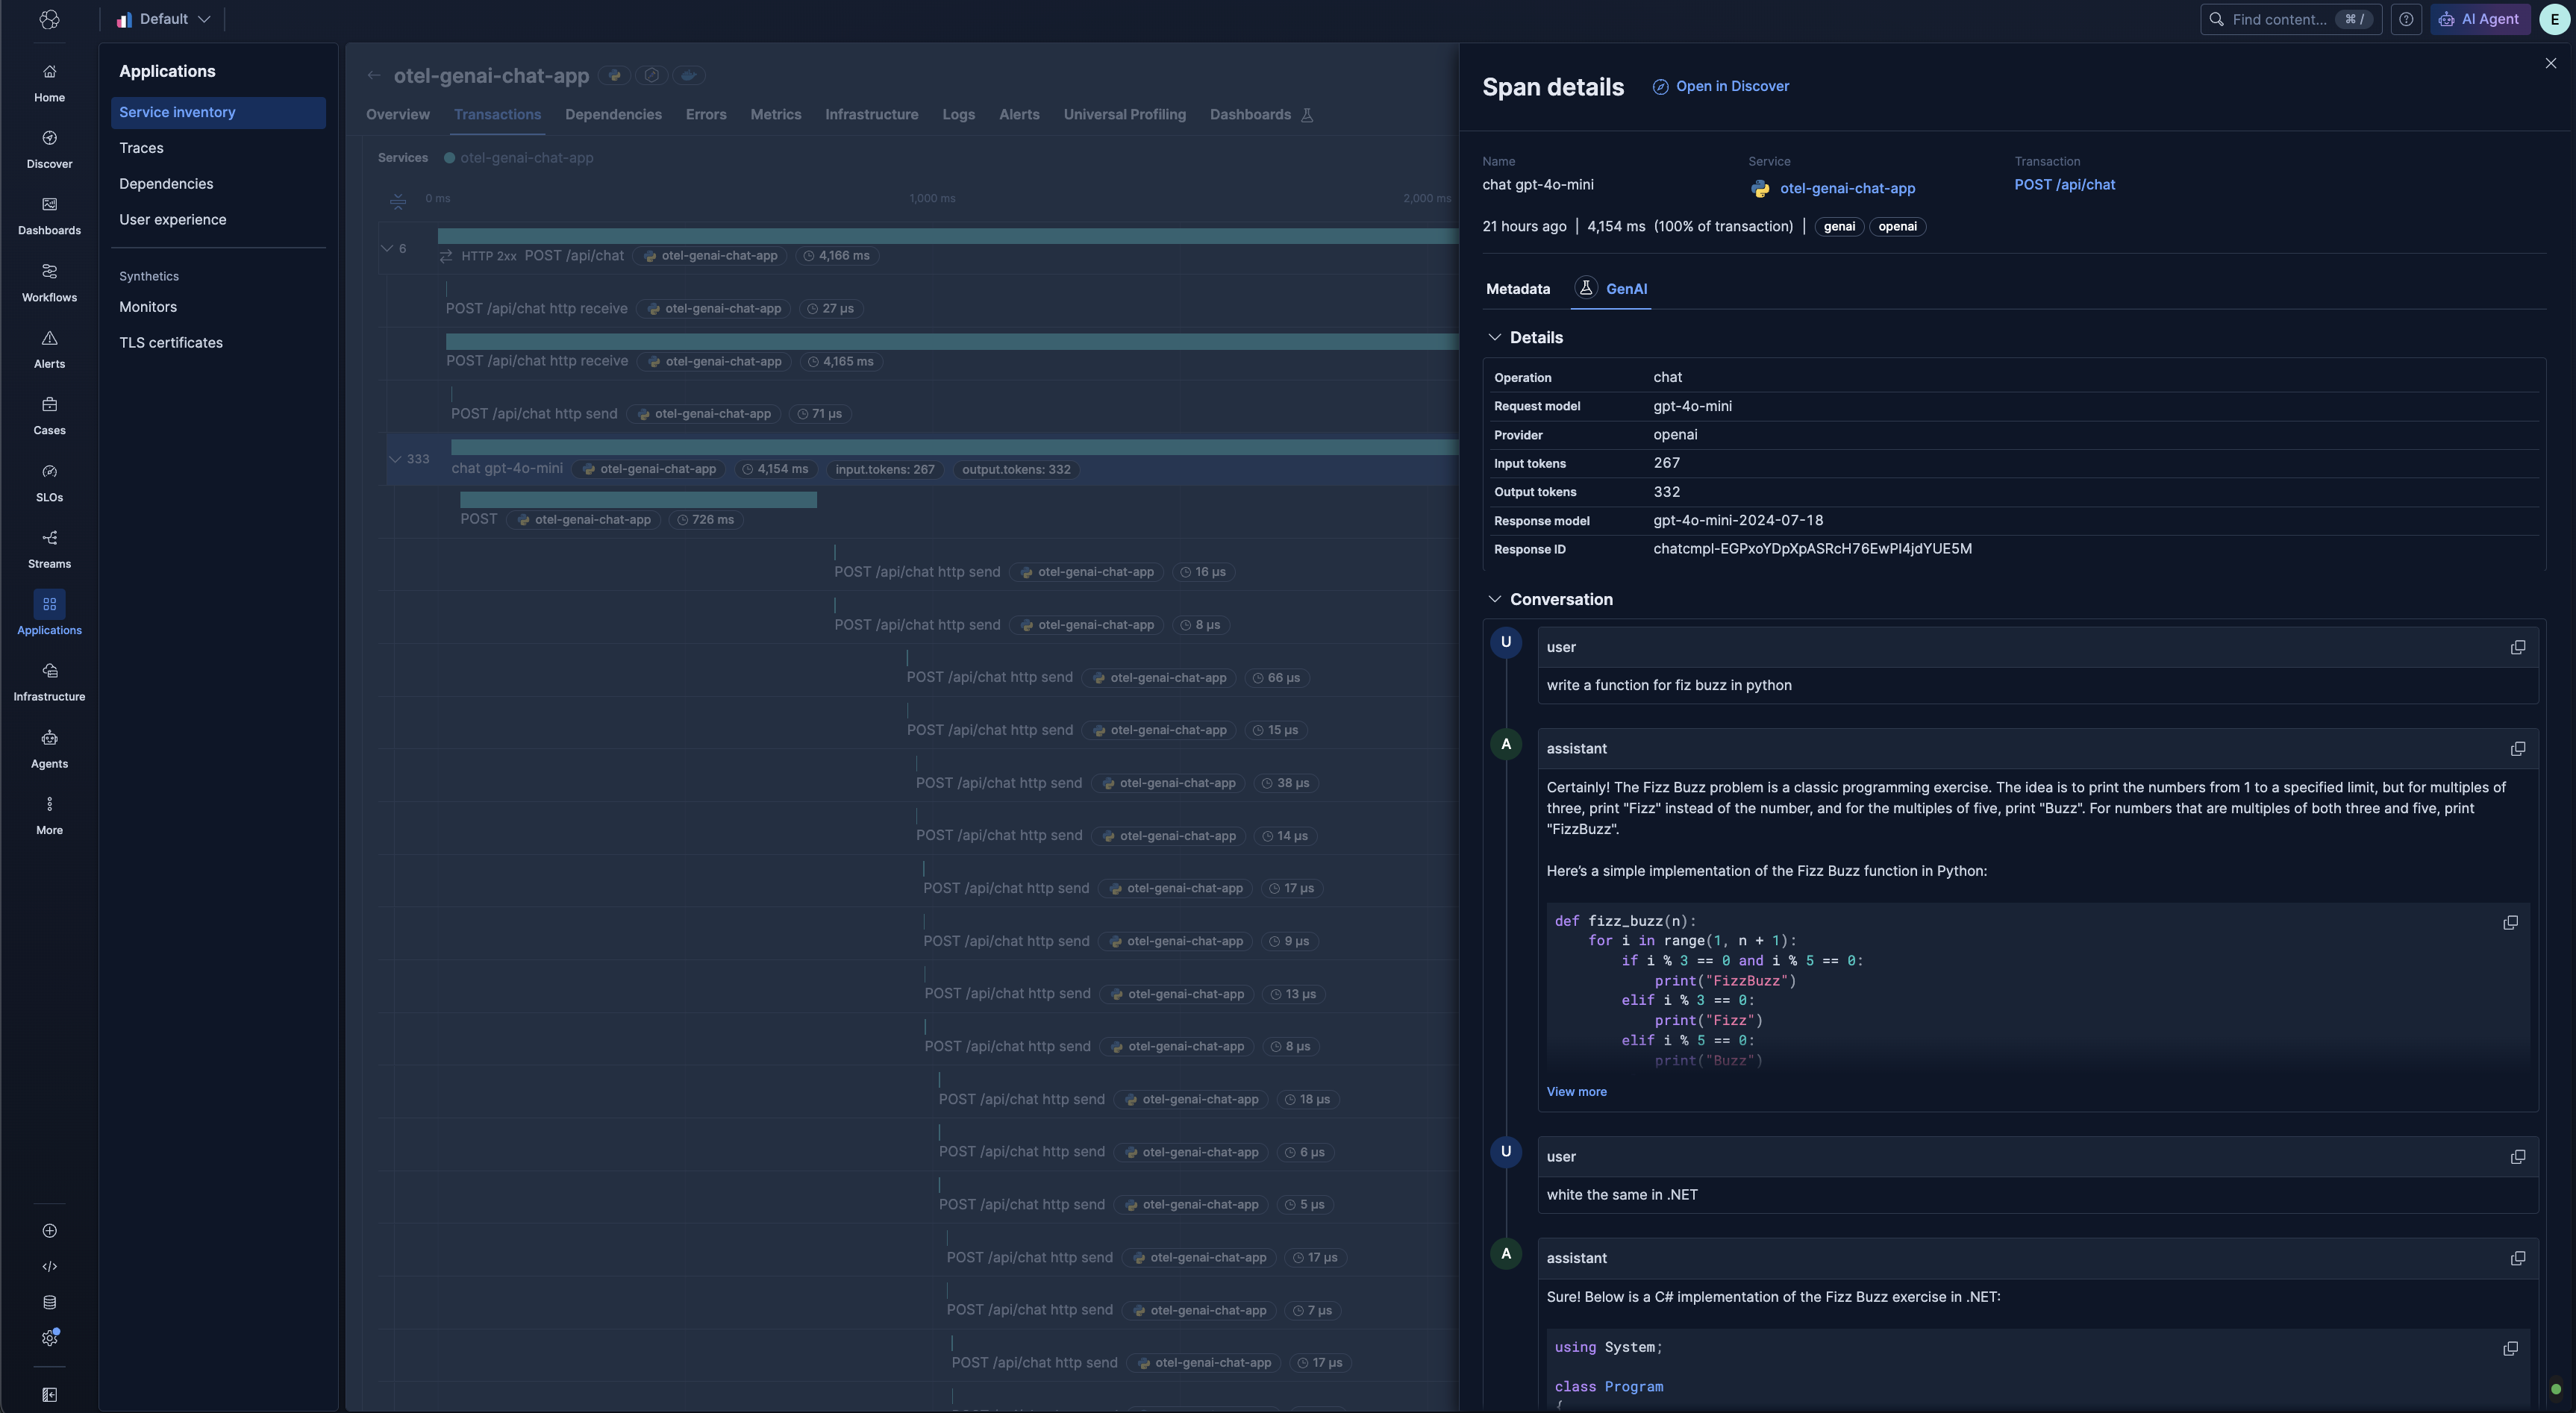
Task: Copy the first assistant message
Action: click(x=2518, y=749)
